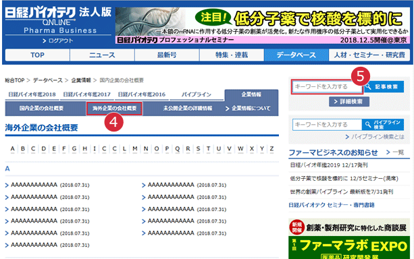
Task: Click the ログアウト logout link
Action: (58, 41)
